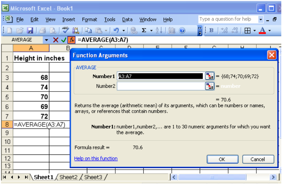Image resolution: width=283 pixels, height=185 pixels.
Task: Click the horizontal scrollbar right arrow
Action: (x=273, y=177)
